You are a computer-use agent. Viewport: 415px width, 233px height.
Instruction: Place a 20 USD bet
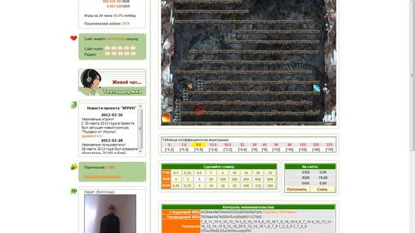click(258, 173)
